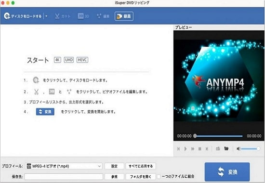Click the Record (録画) toolbar button
Viewport: 265px width, 183px height.
124,16
